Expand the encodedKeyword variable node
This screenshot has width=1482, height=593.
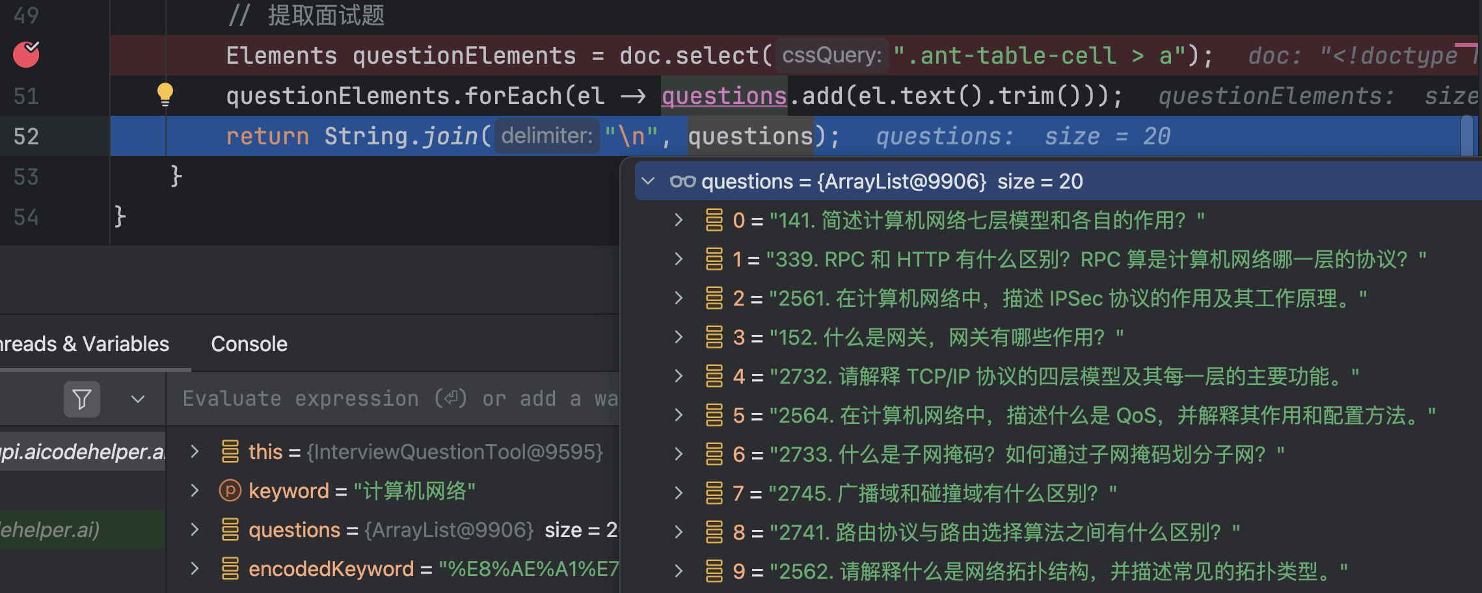click(195, 568)
